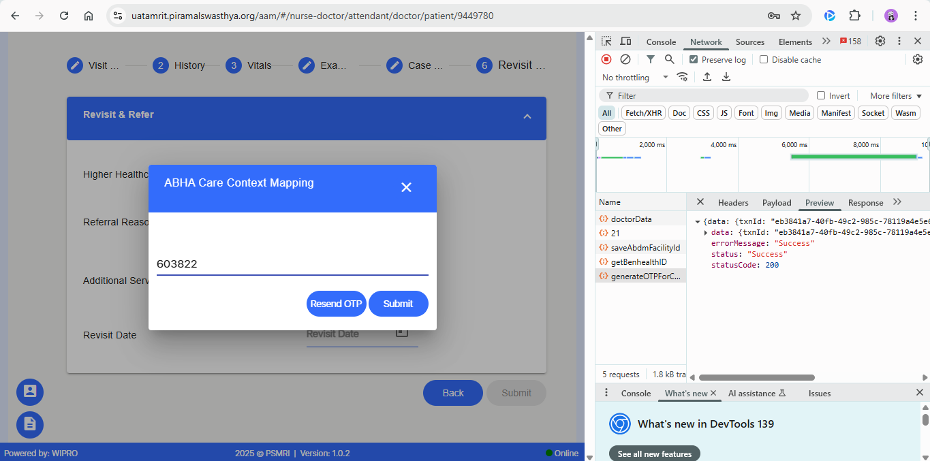Click the Resend OTP button

coord(336,304)
